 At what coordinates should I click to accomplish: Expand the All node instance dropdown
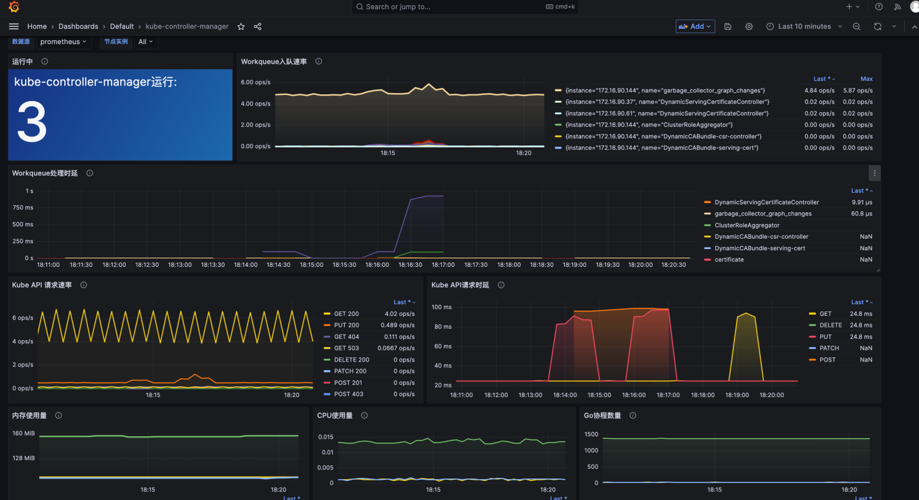click(145, 42)
